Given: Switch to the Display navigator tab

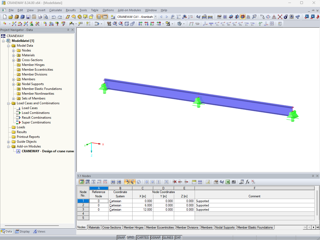Looking at the screenshot, I should point(22,231).
